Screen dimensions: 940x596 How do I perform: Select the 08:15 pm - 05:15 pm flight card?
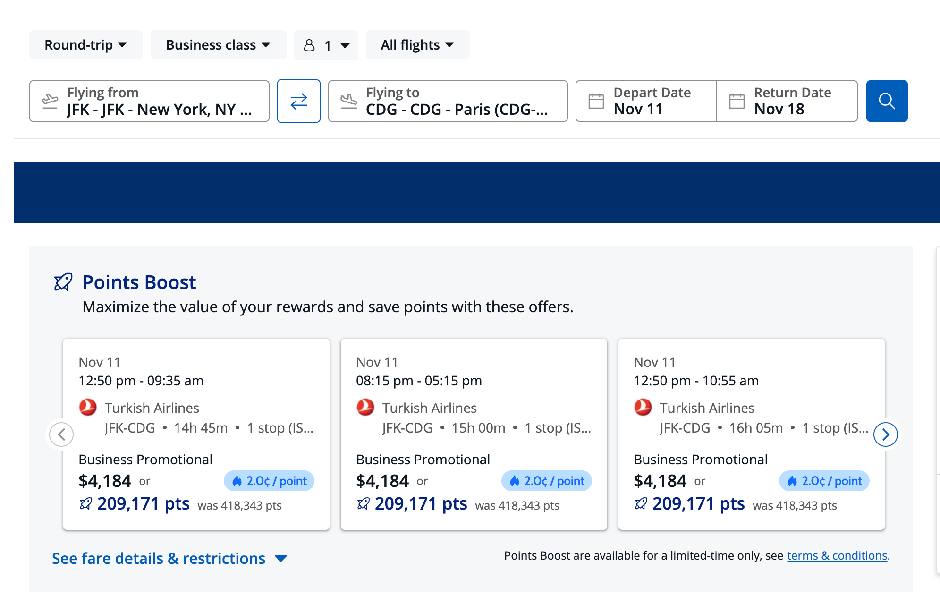[474, 434]
